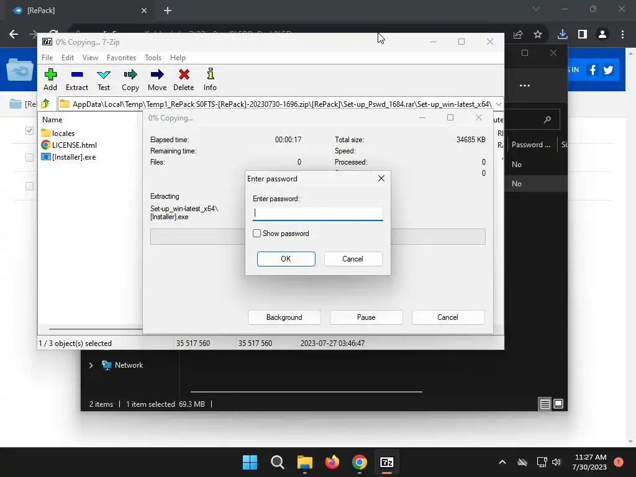636x477 pixels.
Task: Click the Copy toolbar icon
Action: click(130, 79)
